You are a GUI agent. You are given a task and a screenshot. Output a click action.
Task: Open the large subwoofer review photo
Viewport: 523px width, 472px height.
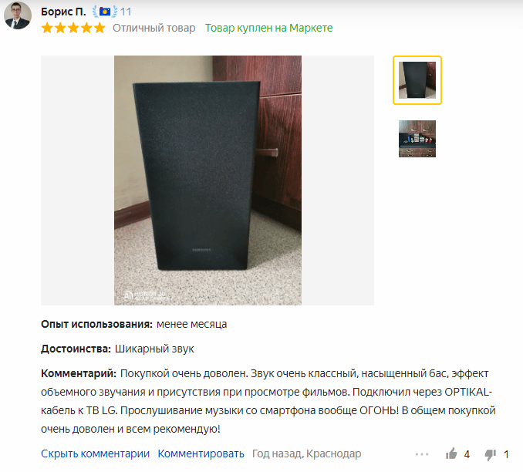pos(208,180)
